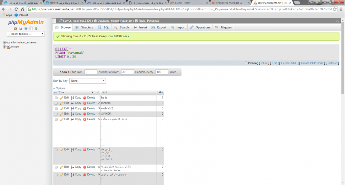This screenshot has height=185, width=345.
Task: Enable the Profiling checkbox
Action: (246, 63)
